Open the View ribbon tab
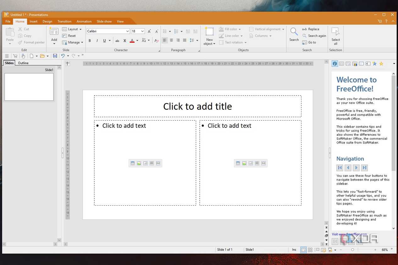This screenshot has width=398, height=265. (x=120, y=21)
